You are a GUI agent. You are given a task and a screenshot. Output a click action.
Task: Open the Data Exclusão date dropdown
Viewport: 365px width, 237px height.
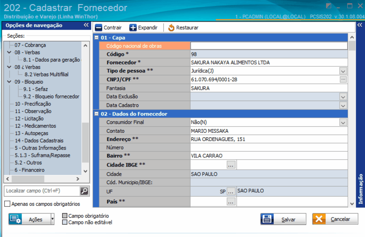tap(343, 97)
